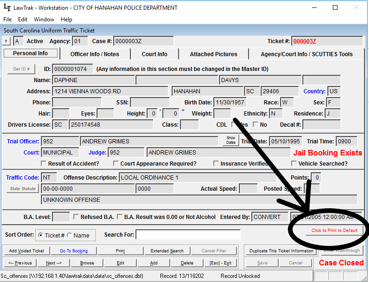Screen dimensions: 369x283
Task: Switch to the Attached Pictures tab
Action: pos(213,54)
